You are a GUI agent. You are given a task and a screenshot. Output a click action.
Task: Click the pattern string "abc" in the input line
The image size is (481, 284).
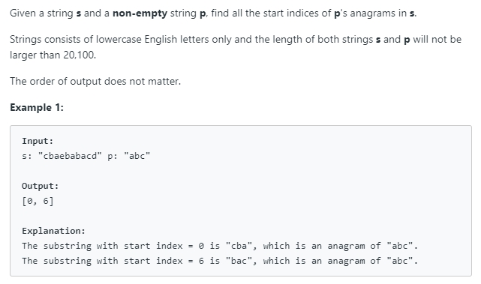coord(137,156)
